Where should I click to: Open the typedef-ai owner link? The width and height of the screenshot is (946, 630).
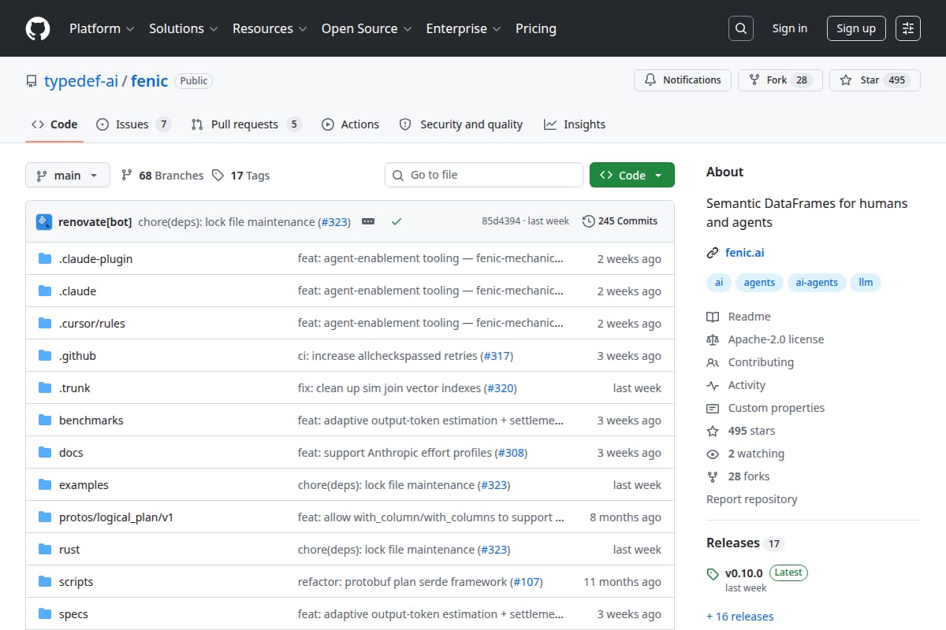pyautogui.click(x=81, y=80)
